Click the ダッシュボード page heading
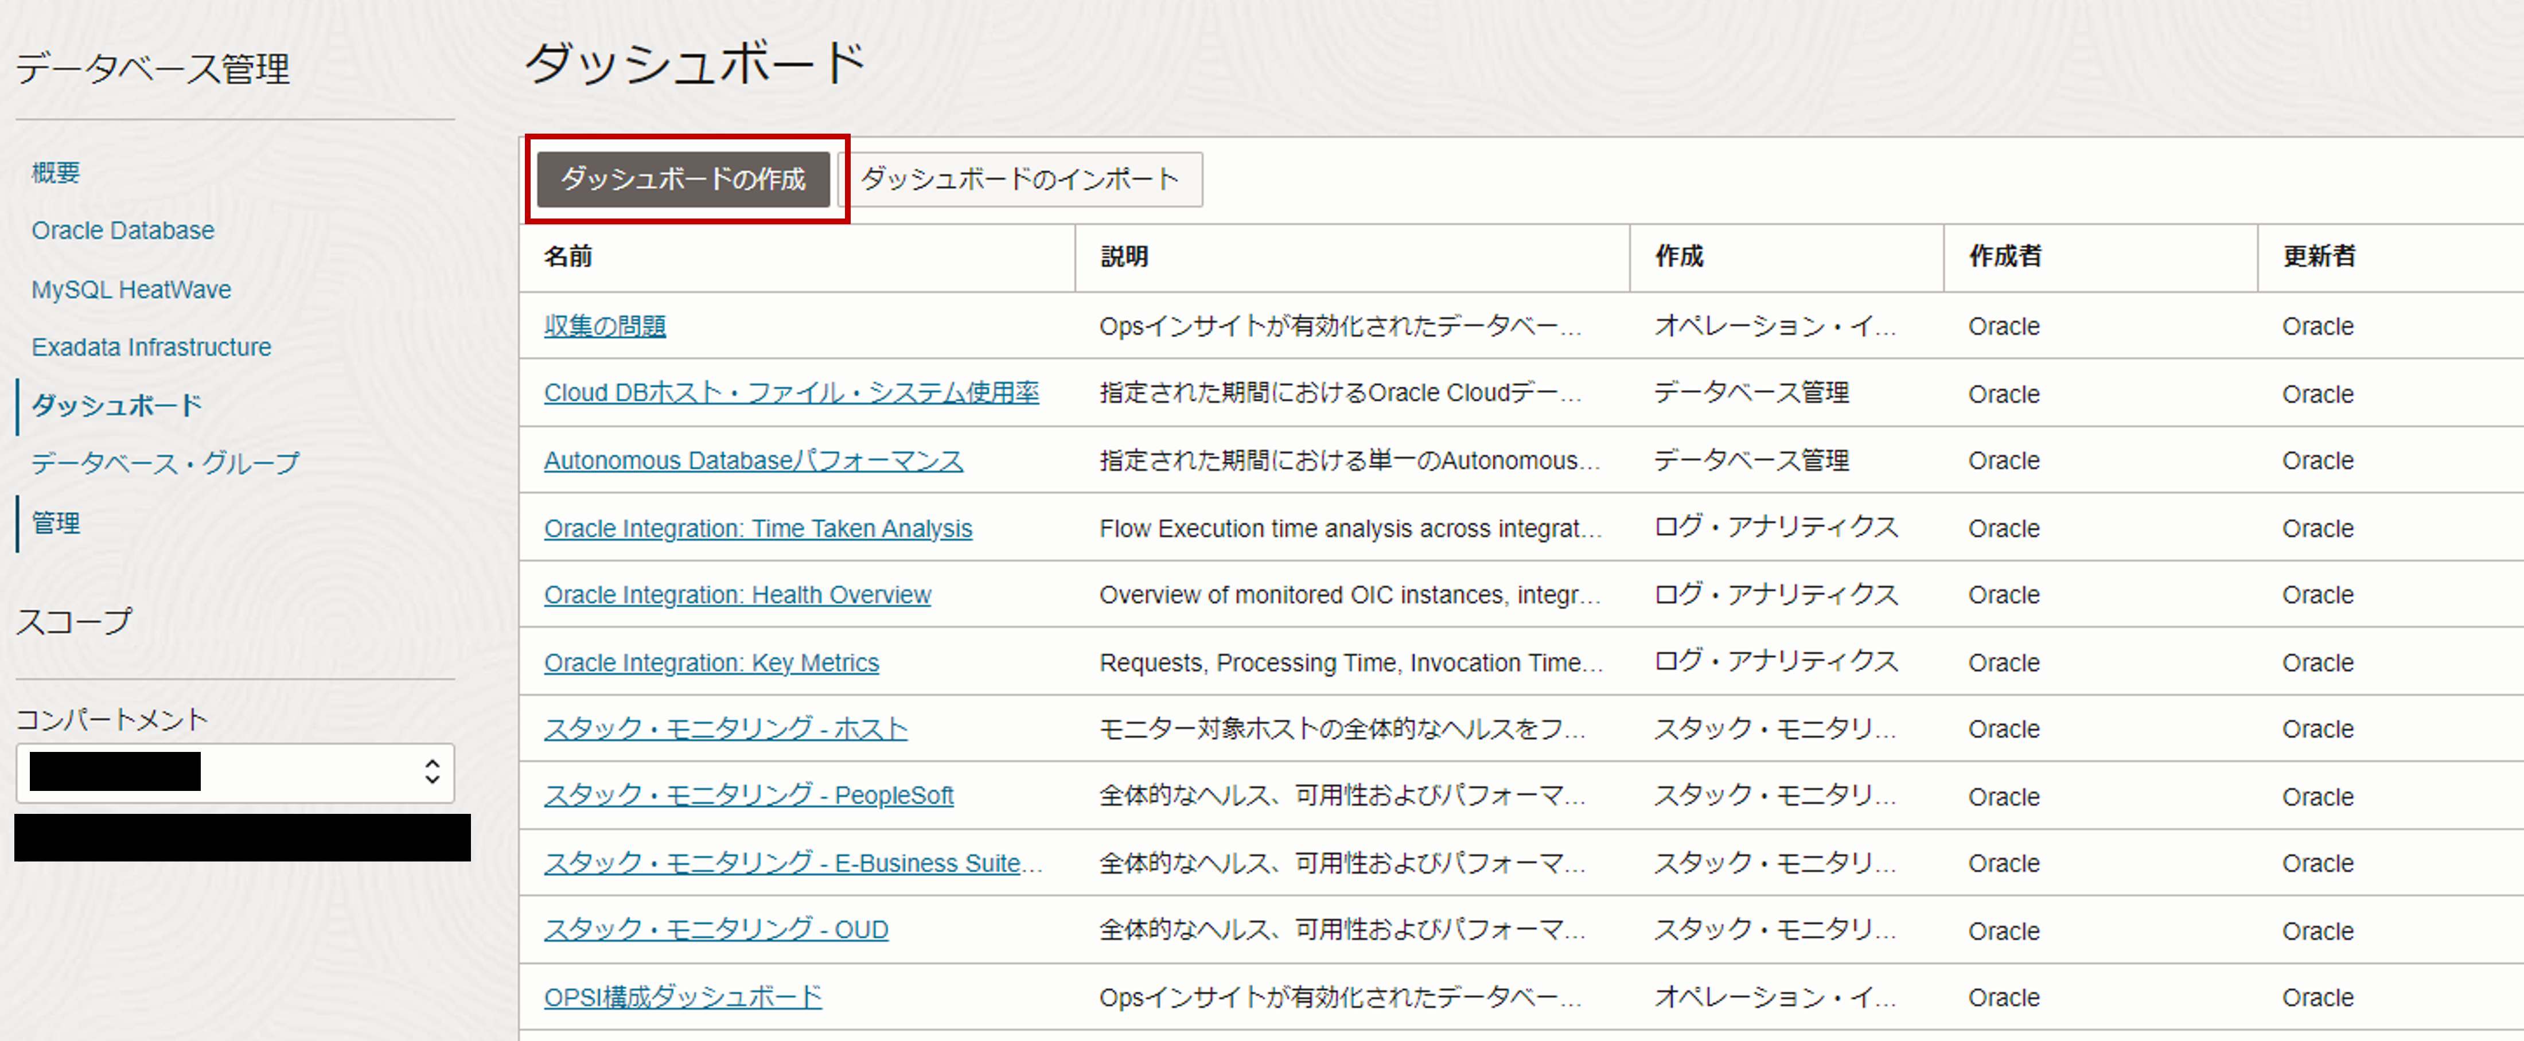The image size is (2524, 1041). 695,64
